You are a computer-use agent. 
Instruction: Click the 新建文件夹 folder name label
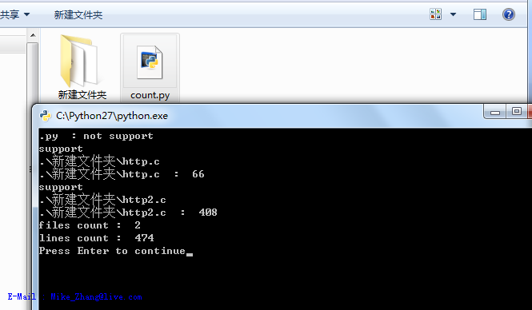[82, 95]
